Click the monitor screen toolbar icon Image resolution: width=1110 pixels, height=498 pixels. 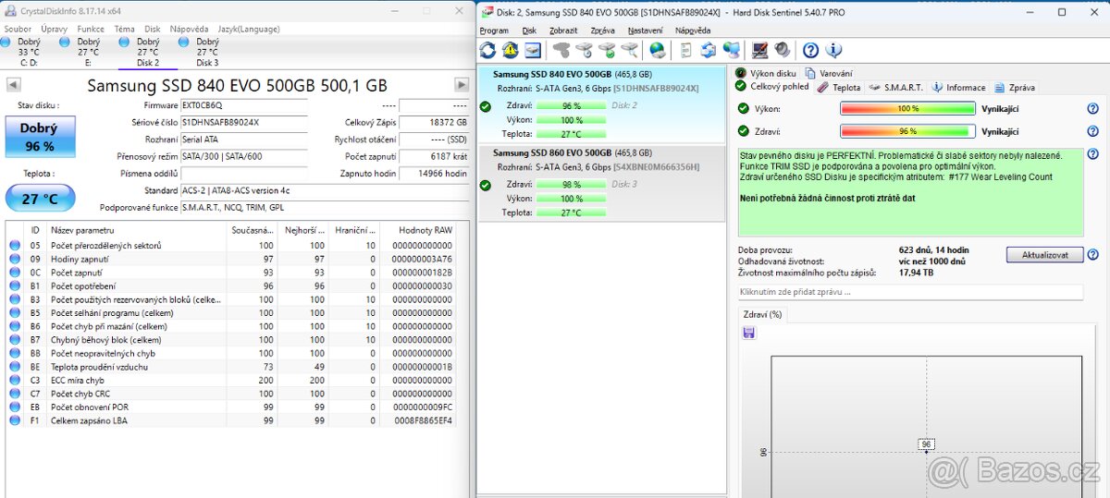pos(759,50)
